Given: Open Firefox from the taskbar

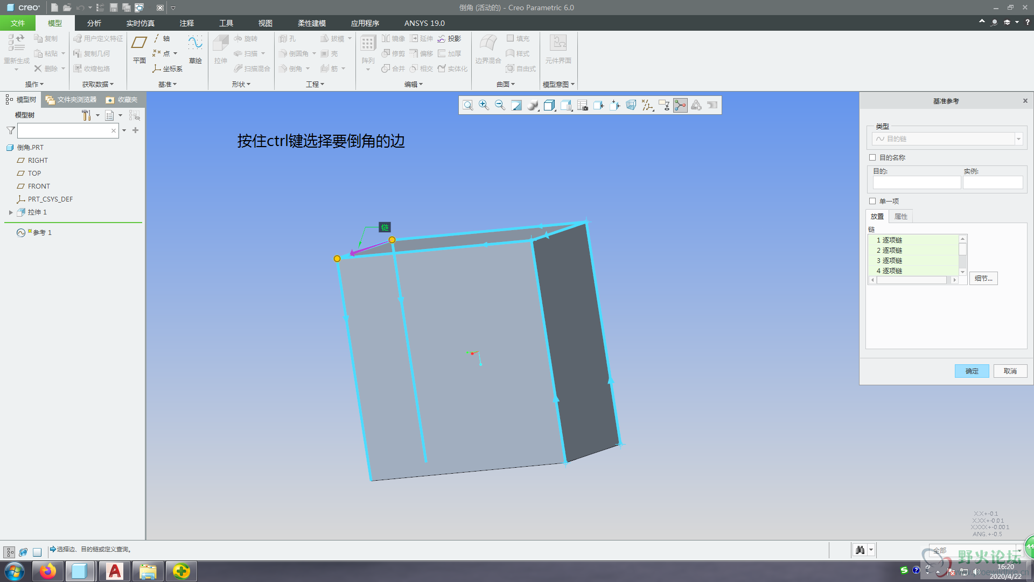Looking at the screenshot, I should [48, 571].
